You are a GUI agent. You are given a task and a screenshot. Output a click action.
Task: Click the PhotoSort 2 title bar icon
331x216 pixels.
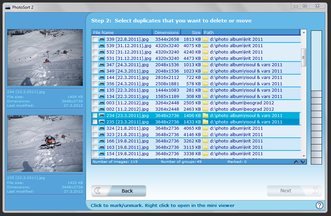click(x=8, y=7)
